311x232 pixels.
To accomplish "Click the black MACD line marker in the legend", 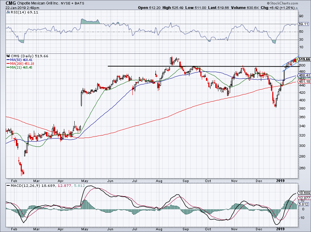I will tap(8, 186).
